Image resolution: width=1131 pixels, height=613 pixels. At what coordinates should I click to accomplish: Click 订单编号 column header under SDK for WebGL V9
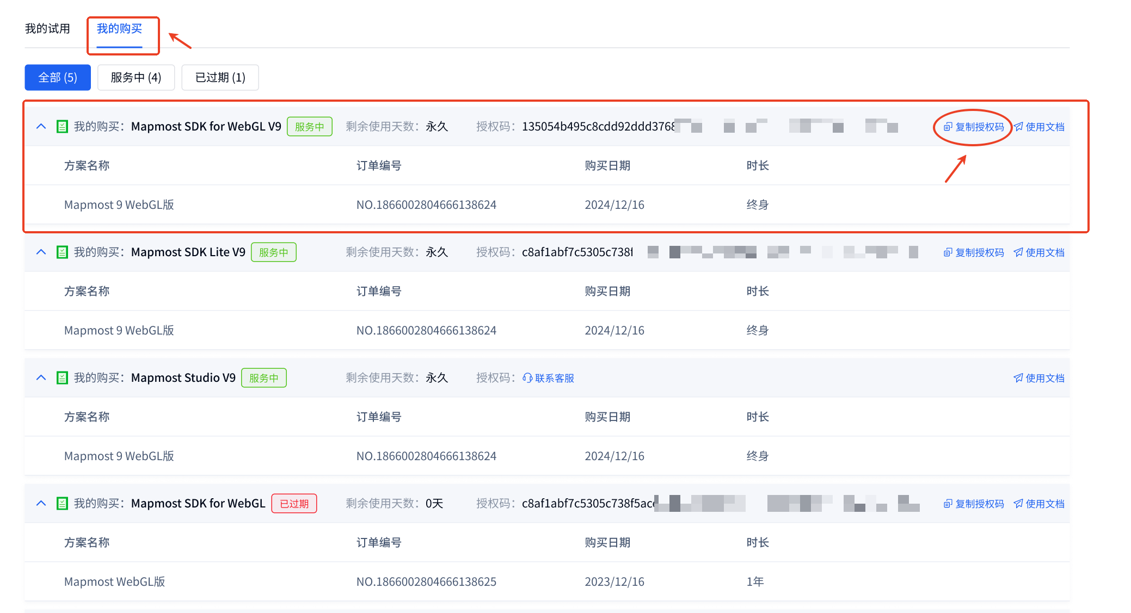click(379, 165)
